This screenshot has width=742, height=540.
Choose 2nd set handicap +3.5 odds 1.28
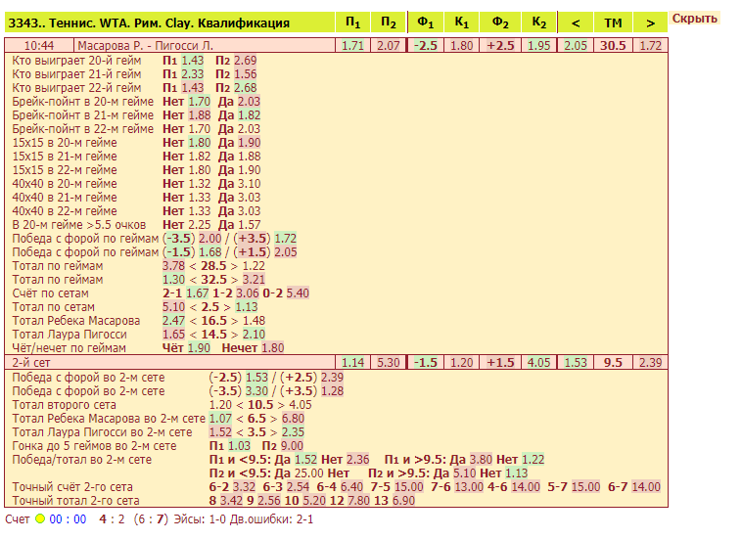coord(332,391)
